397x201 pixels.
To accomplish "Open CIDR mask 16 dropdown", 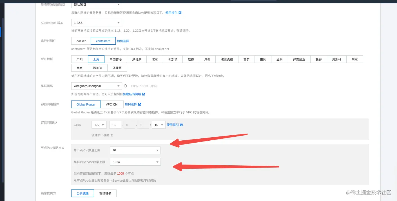I will (159, 125).
